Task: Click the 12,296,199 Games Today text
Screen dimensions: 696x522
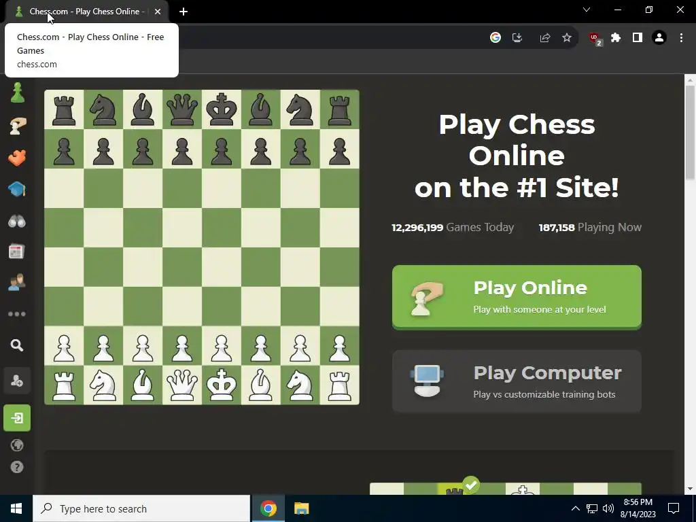Action: click(x=452, y=227)
